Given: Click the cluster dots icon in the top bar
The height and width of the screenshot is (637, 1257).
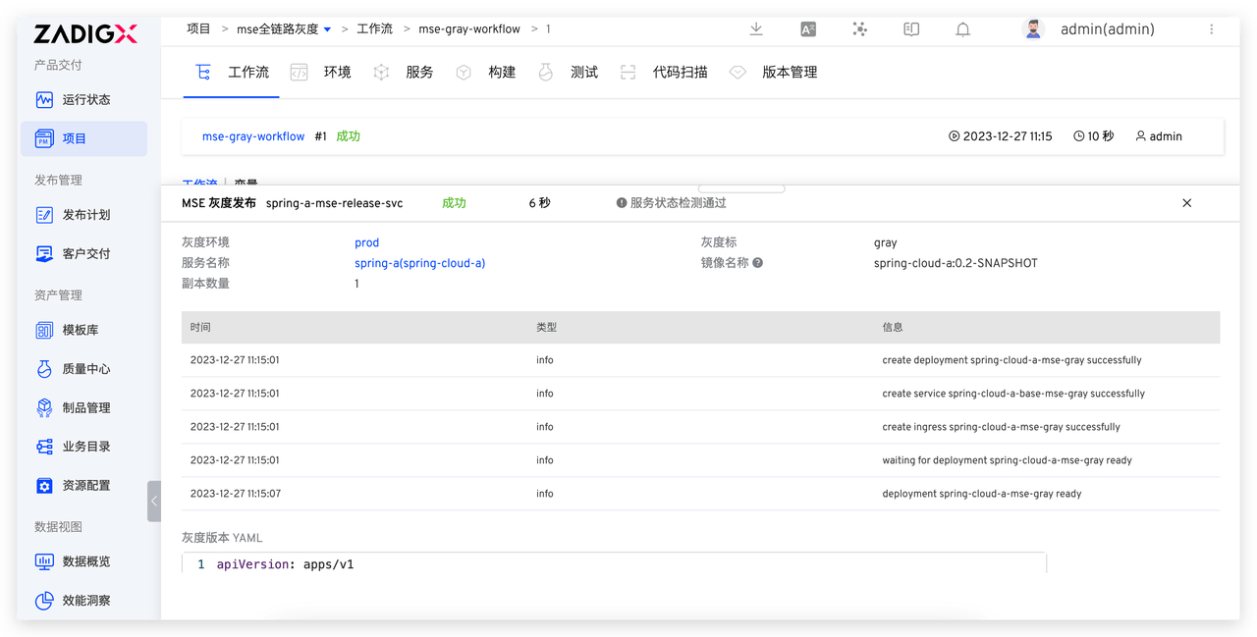Looking at the screenshot, I should click(859, 29).
